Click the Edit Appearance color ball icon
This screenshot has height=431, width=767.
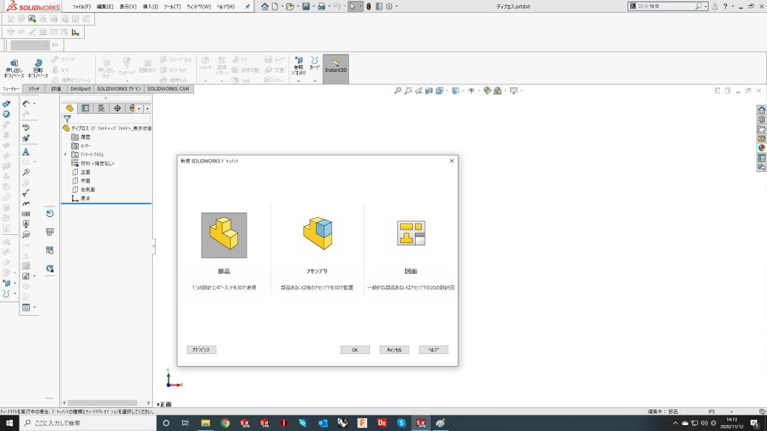tap(487, 91)
